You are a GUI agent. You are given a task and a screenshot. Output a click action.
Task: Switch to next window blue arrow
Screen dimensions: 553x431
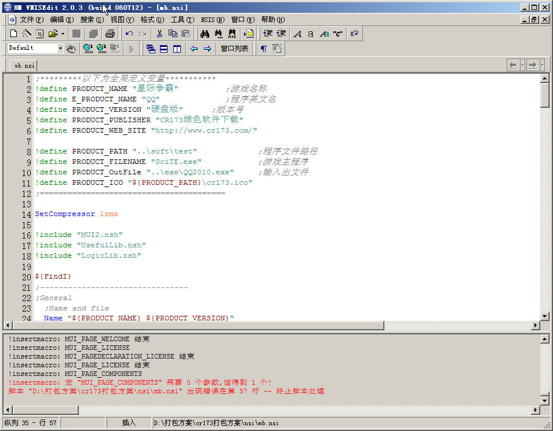click(208, 49)
